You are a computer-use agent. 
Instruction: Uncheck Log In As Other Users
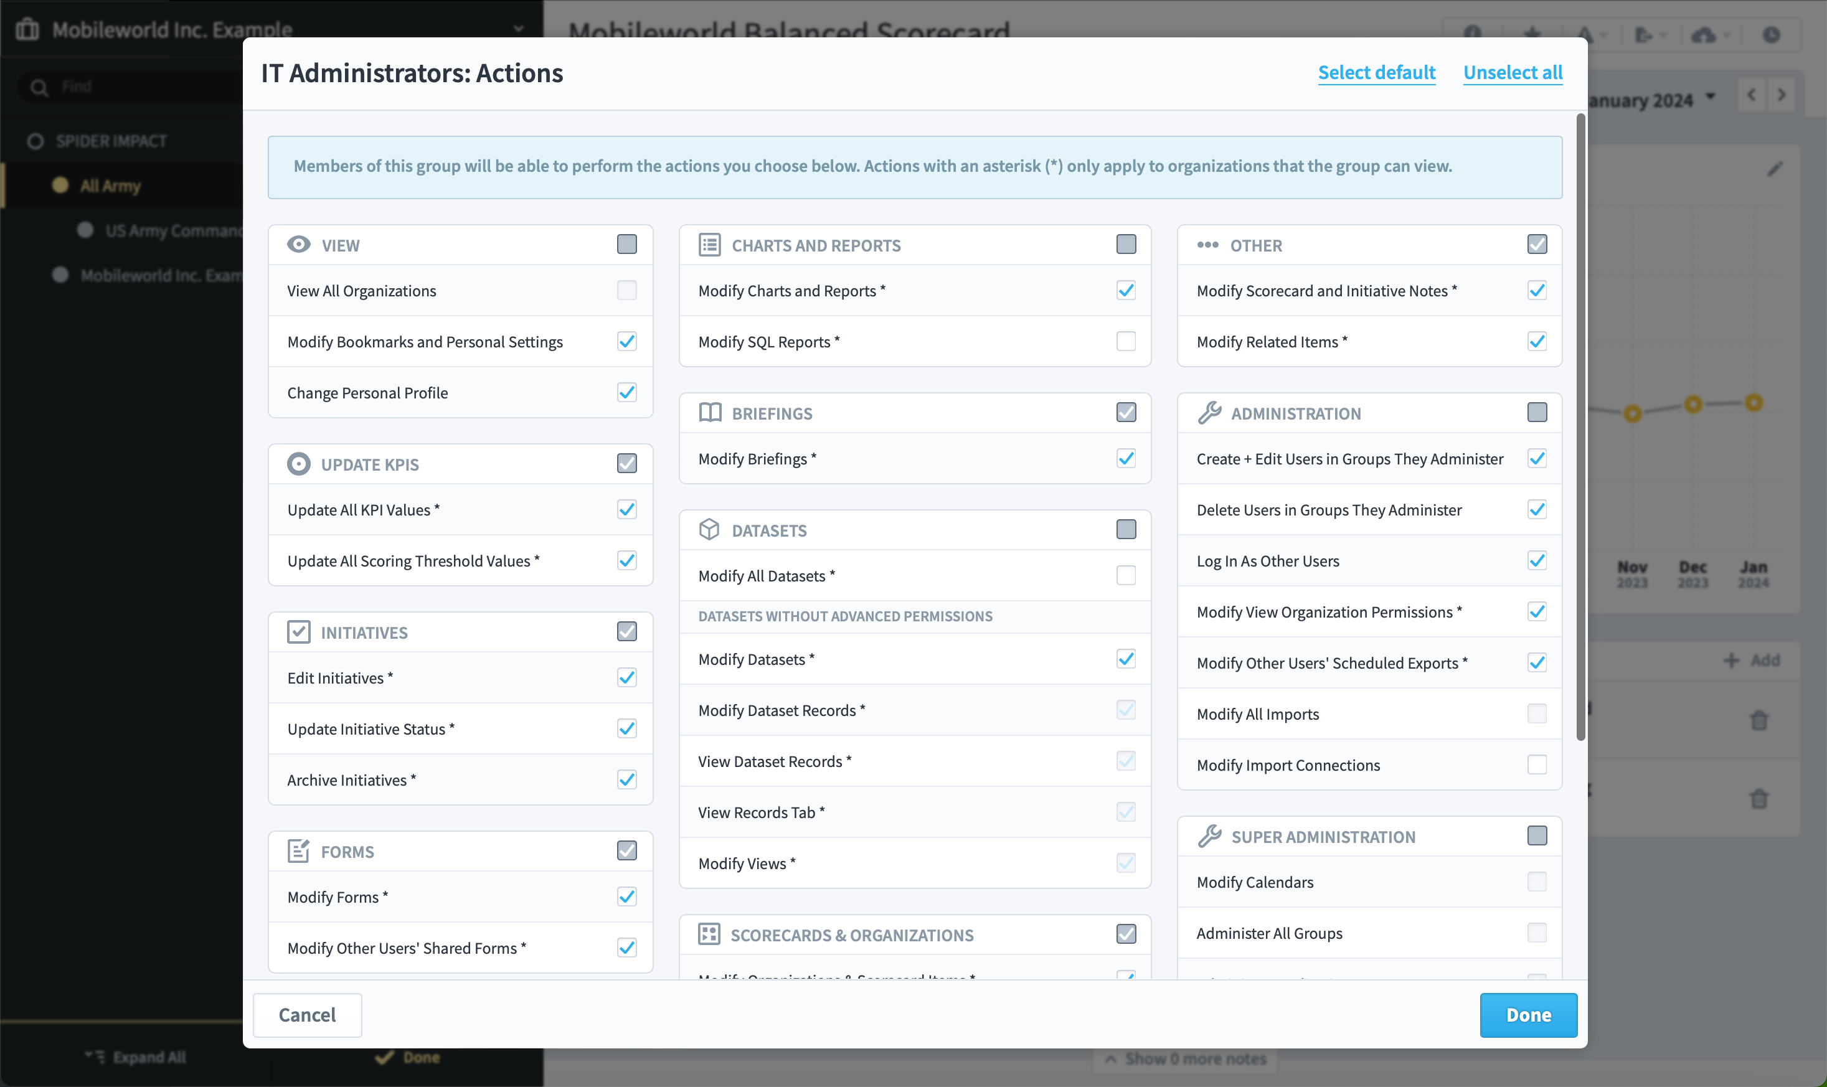click(x=1537, y=560)
